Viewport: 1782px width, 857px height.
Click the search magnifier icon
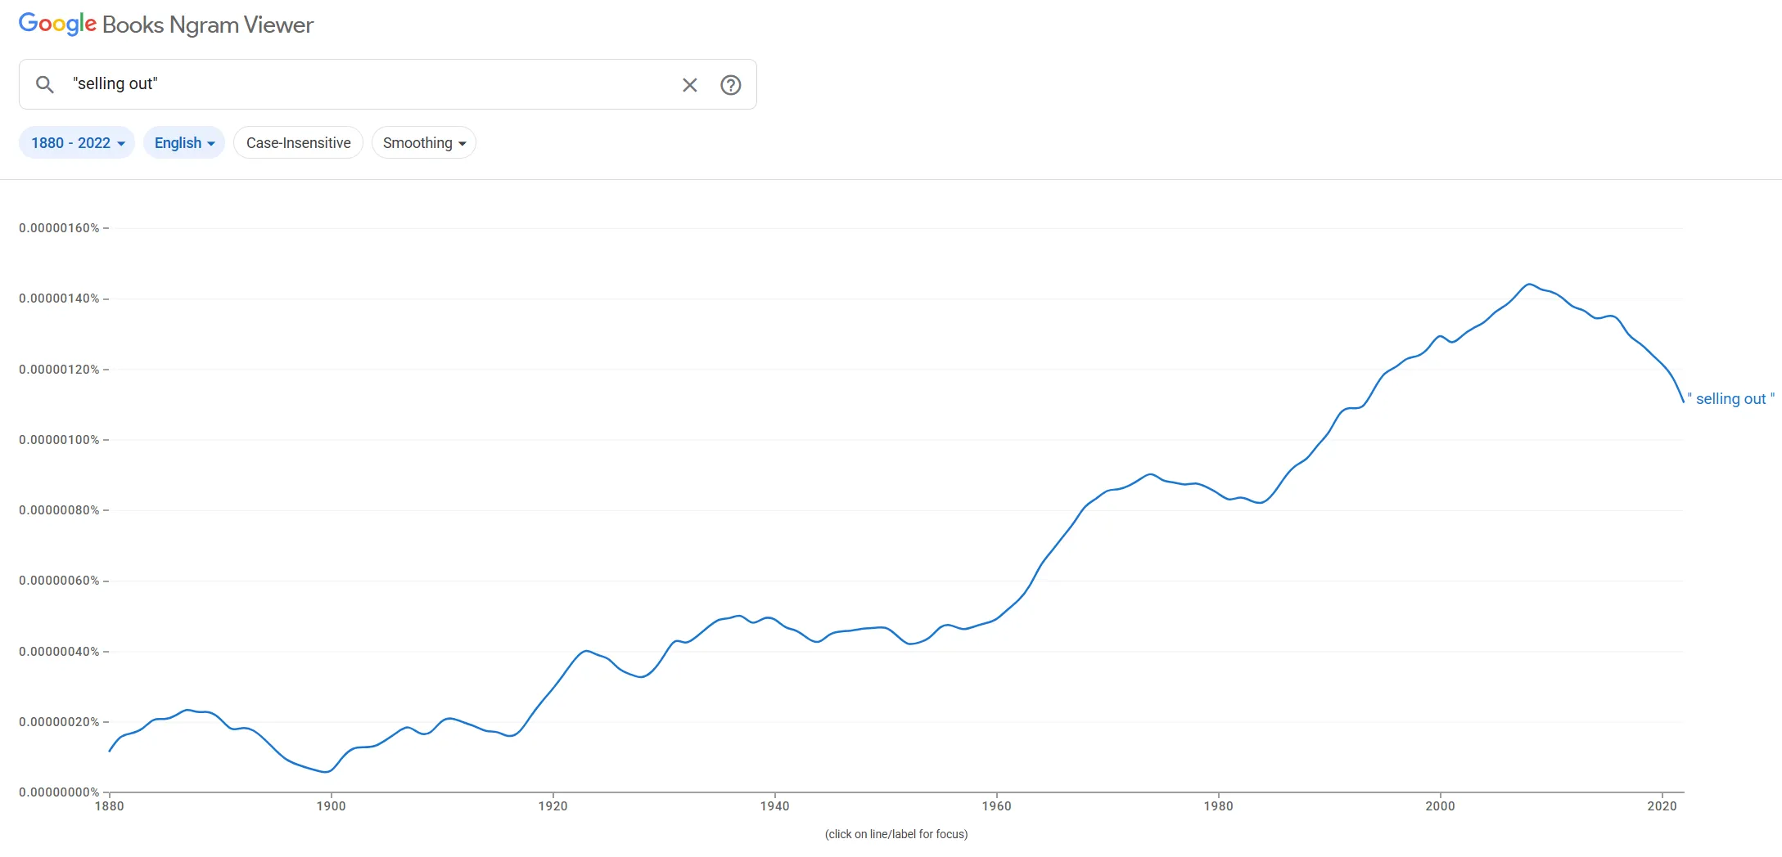coord(45,84)
